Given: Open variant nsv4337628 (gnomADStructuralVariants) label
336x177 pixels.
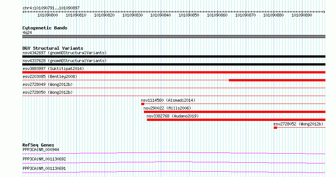Looking at the screenshot, I should 65,61.
